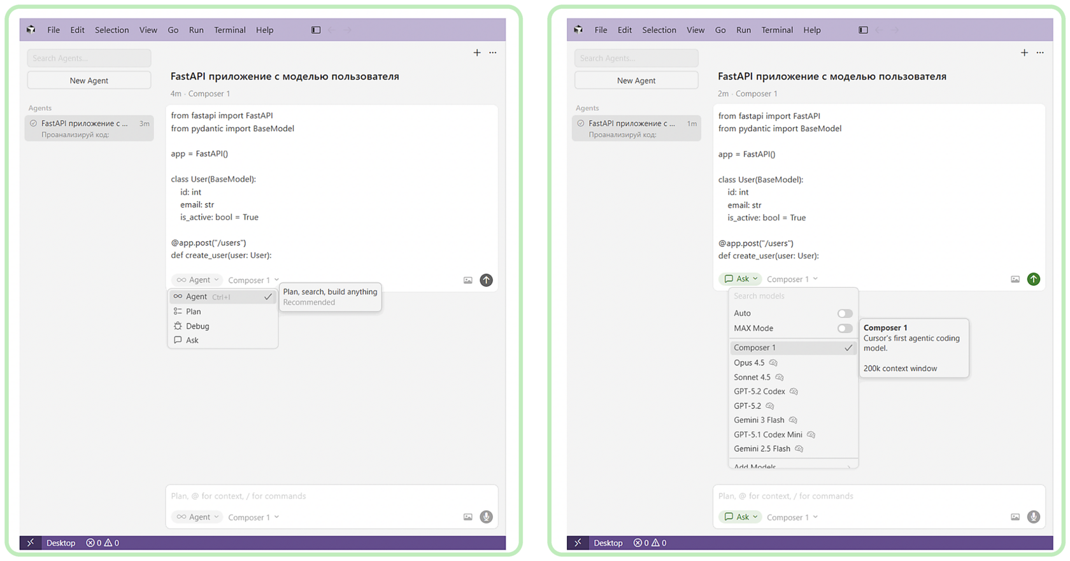Click plus new chat icon in left window
Viewport: 1070px width, 561px height.
[477, 53]
